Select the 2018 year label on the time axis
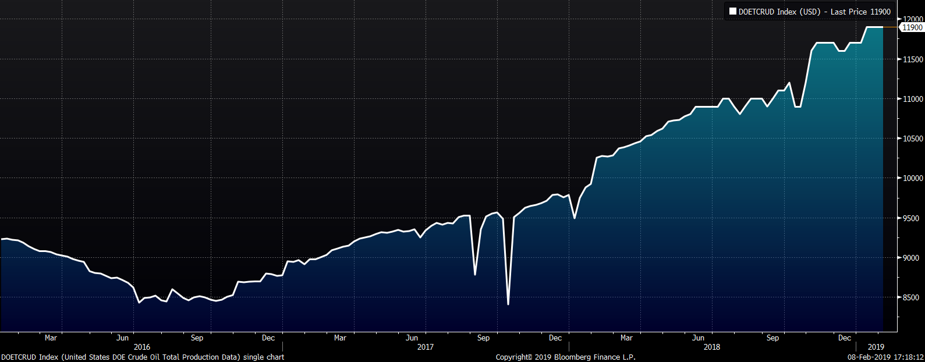Viewport: 925px width, 362px height. (x=711, y=347)
